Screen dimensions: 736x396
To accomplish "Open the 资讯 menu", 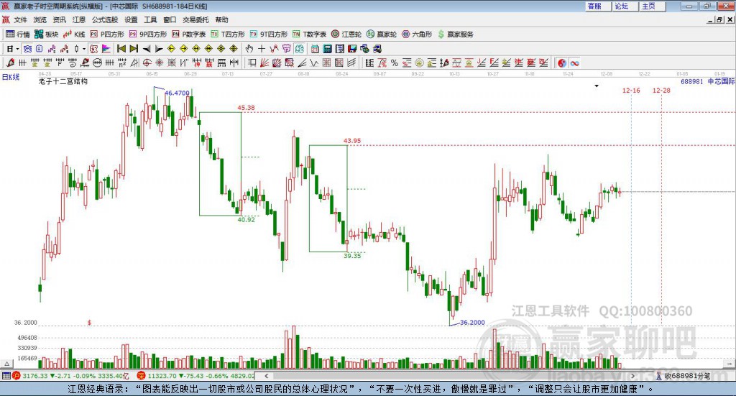I will click(x=59, y=19).
